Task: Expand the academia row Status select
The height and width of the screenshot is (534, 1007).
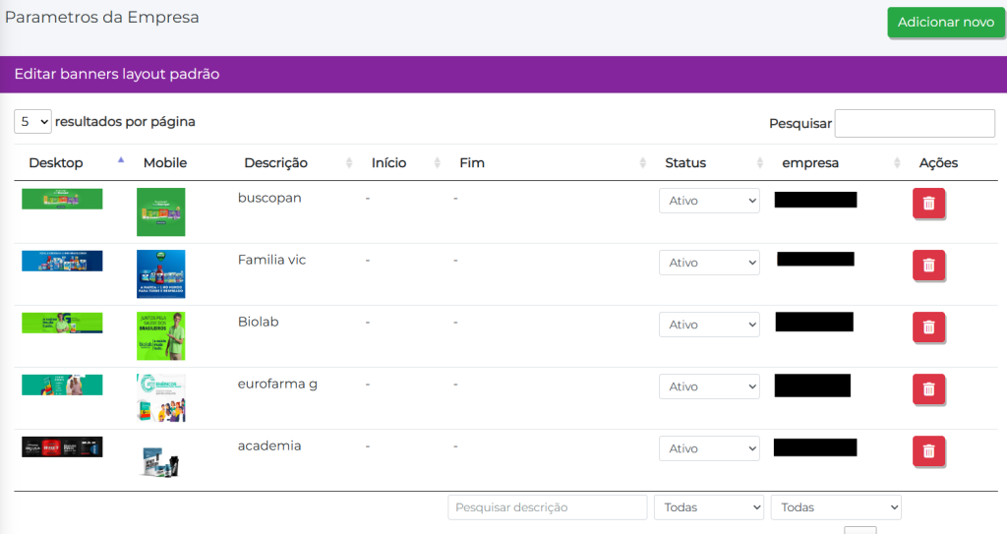Action: pyautogui.click(x=709, y=448)
